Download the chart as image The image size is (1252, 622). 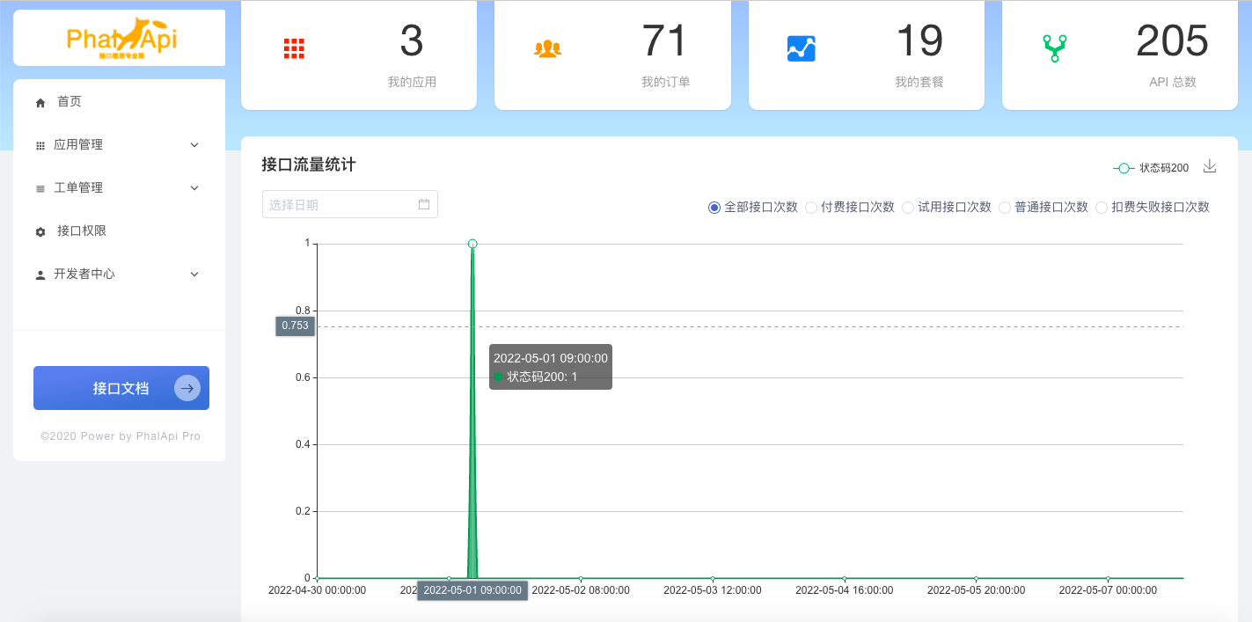point(1210,166)
